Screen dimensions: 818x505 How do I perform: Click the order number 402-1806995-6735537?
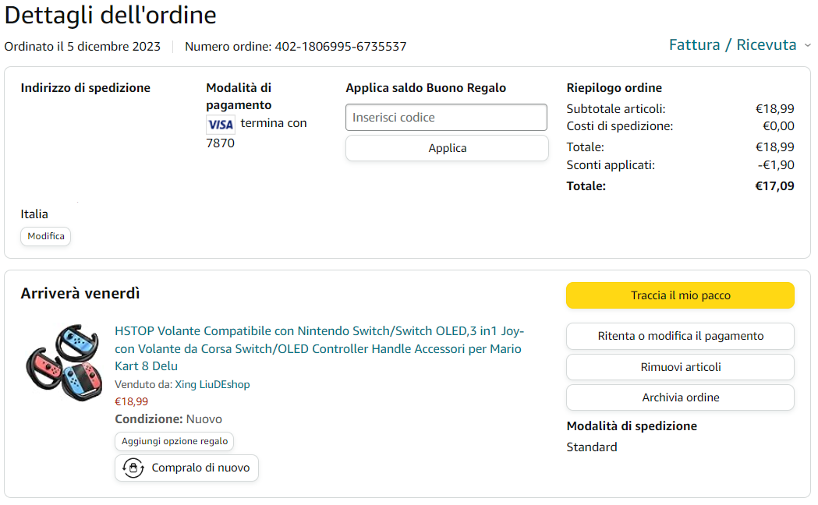pyautogui.click(x=340, y=47)
